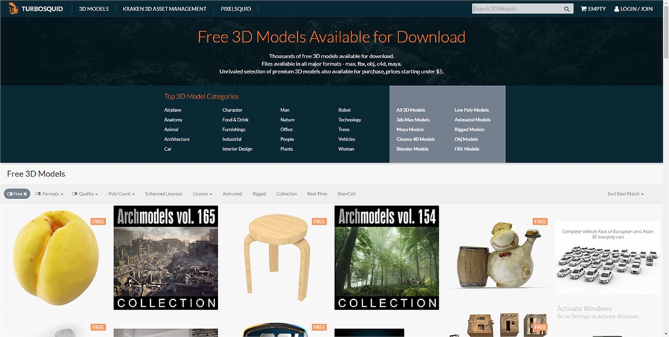Screen dimensions: 669x337
Task: Remove the Free filter via its x
Action: (x=25, y=194)
